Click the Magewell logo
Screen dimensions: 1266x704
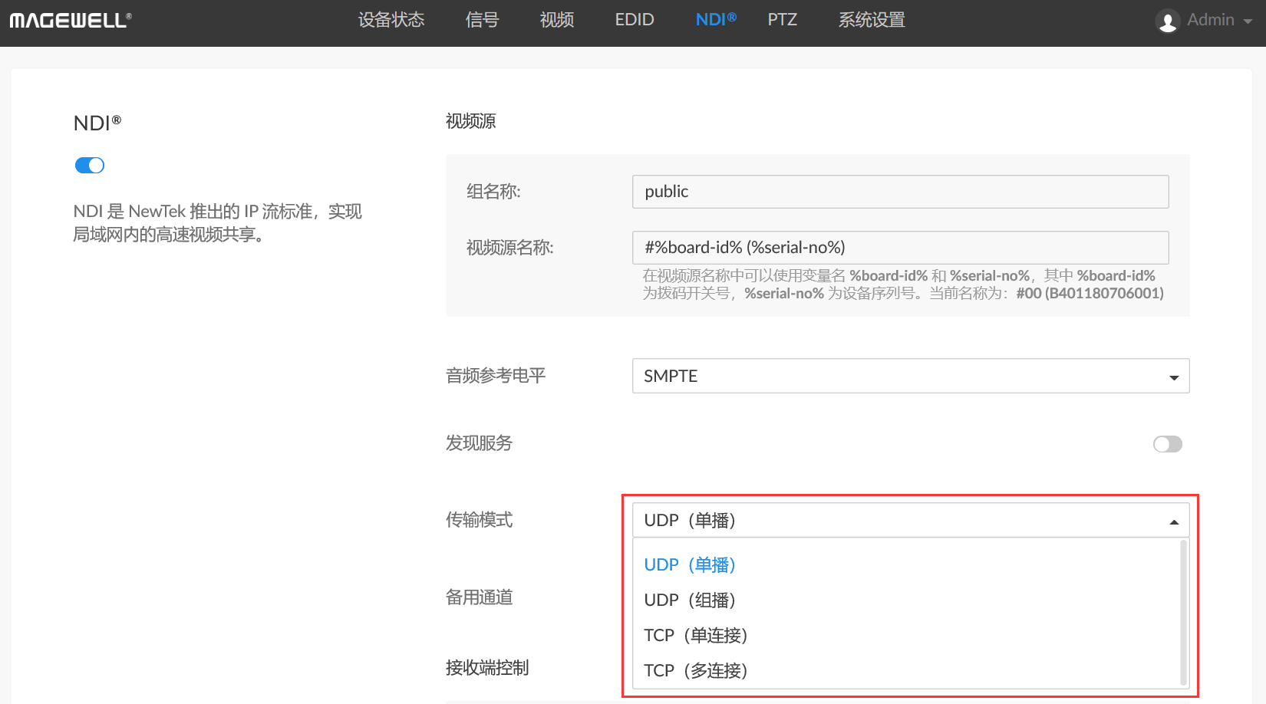click(x=71, y=21)
